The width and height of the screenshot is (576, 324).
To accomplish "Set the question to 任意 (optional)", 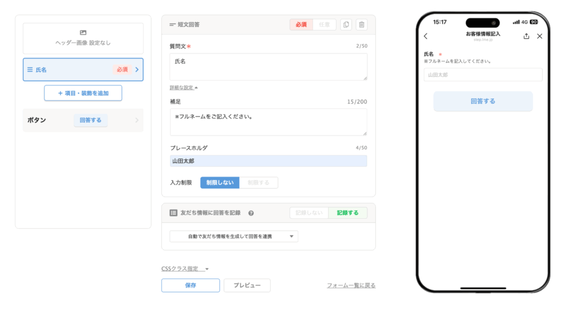I will coord(324,25).
